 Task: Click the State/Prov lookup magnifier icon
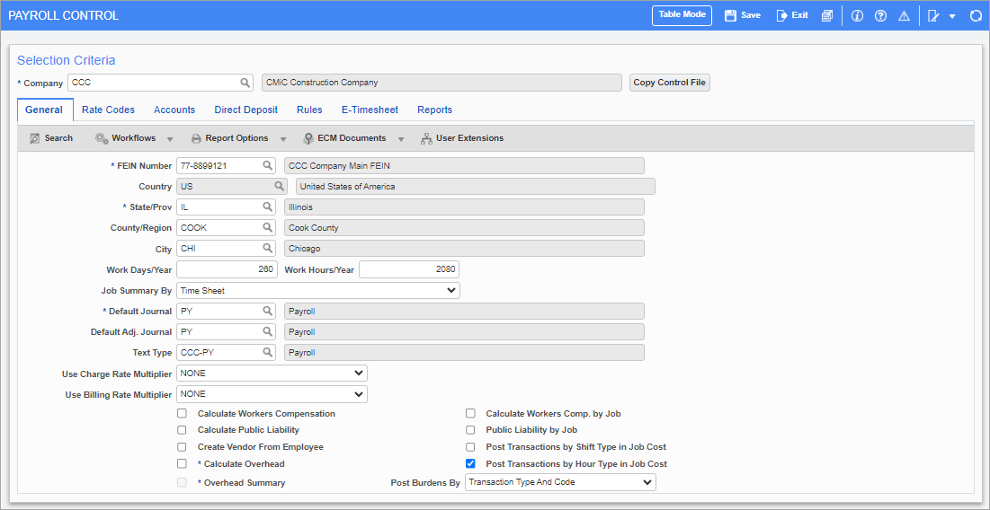pos(267,207)
